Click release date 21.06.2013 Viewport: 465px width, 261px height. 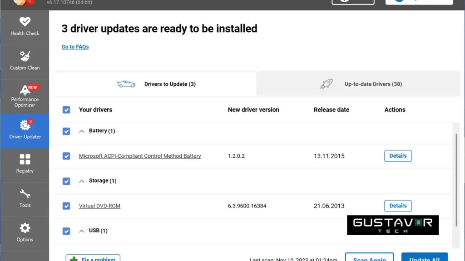coord(329,206)
